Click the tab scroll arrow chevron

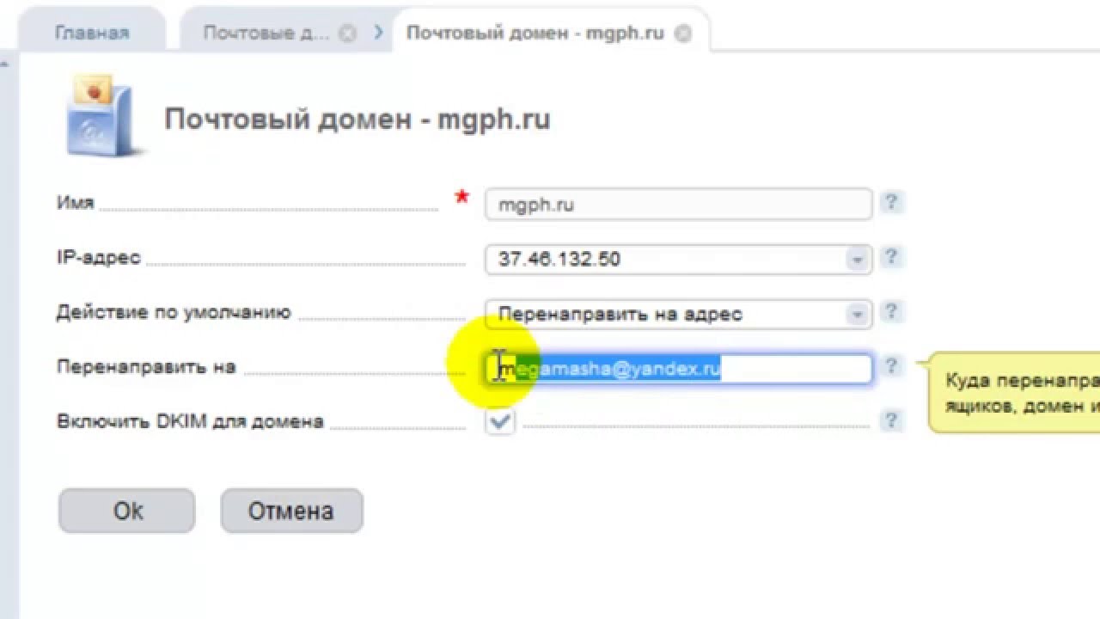(379, 33)
